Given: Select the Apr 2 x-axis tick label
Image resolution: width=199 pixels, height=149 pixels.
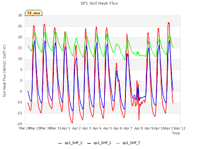Looking at the screenshot, I should pos(76,128).
